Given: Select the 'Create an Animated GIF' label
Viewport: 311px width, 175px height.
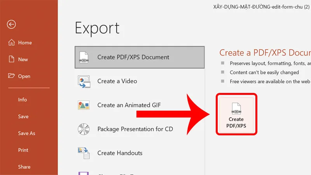Looking at the screenshot, I should pos(129,105).
